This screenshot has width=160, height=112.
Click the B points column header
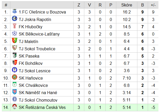[x=143, y=5]
